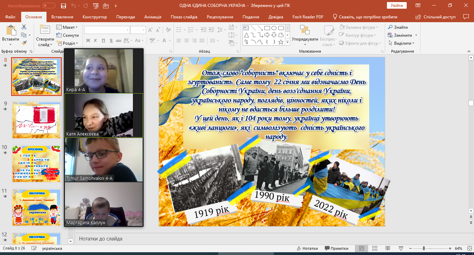Toggle text Shadow (S) formatting
This screenshot has width=474, height=255.
[111, 41]
